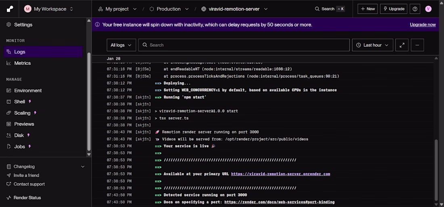Click the fullscreen expand logs icon
The height and width of the screenshot is (207, 444).
click(402, 45)
